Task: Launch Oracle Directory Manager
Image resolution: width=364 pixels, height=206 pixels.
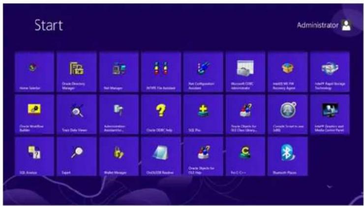Action: pyautogui.click(x=77, y=72)
